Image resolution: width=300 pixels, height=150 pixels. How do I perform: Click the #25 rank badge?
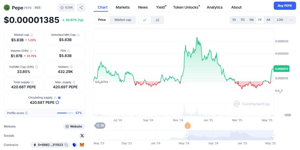tap(38, 8)
